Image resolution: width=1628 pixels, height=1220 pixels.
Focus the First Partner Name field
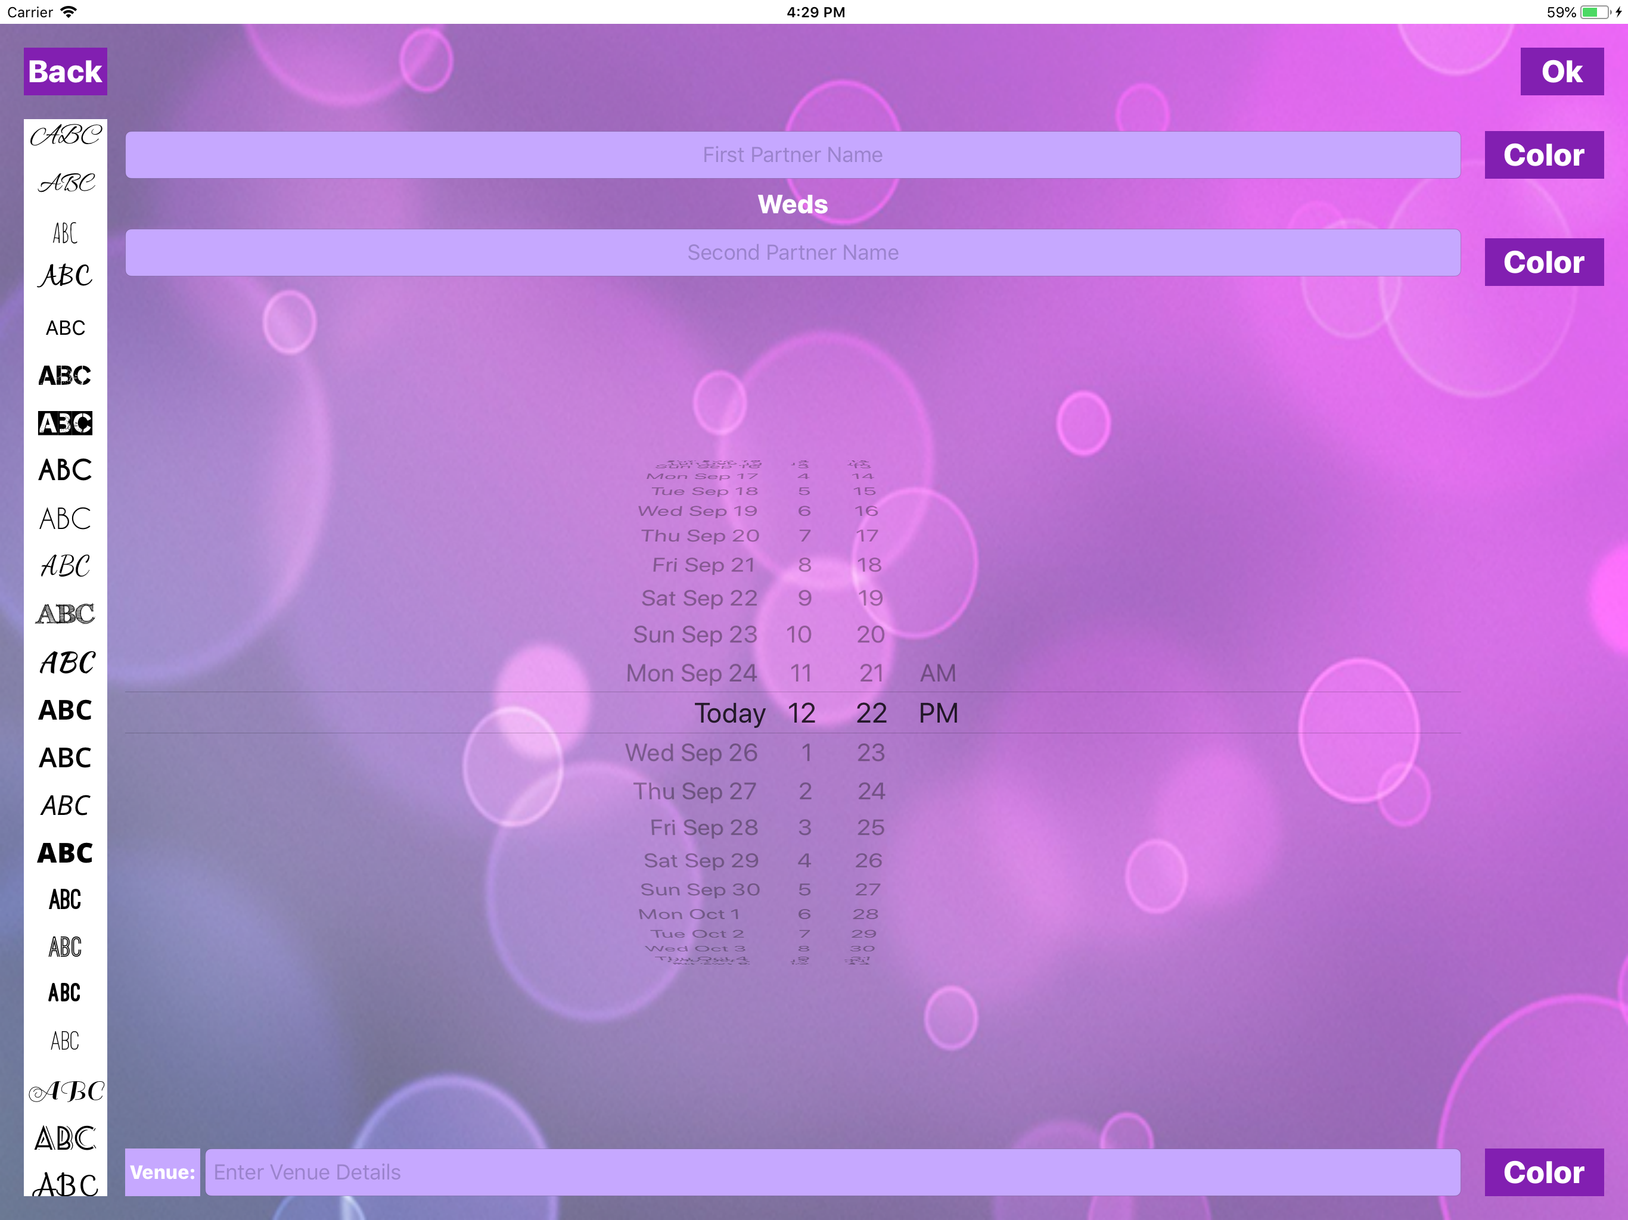793,154
